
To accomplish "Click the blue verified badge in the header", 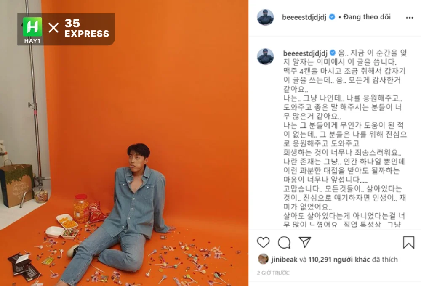I will pyautogui.click(x=332, y=17).
